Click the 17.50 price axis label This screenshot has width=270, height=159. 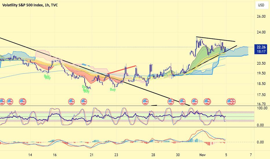point(261,95)
